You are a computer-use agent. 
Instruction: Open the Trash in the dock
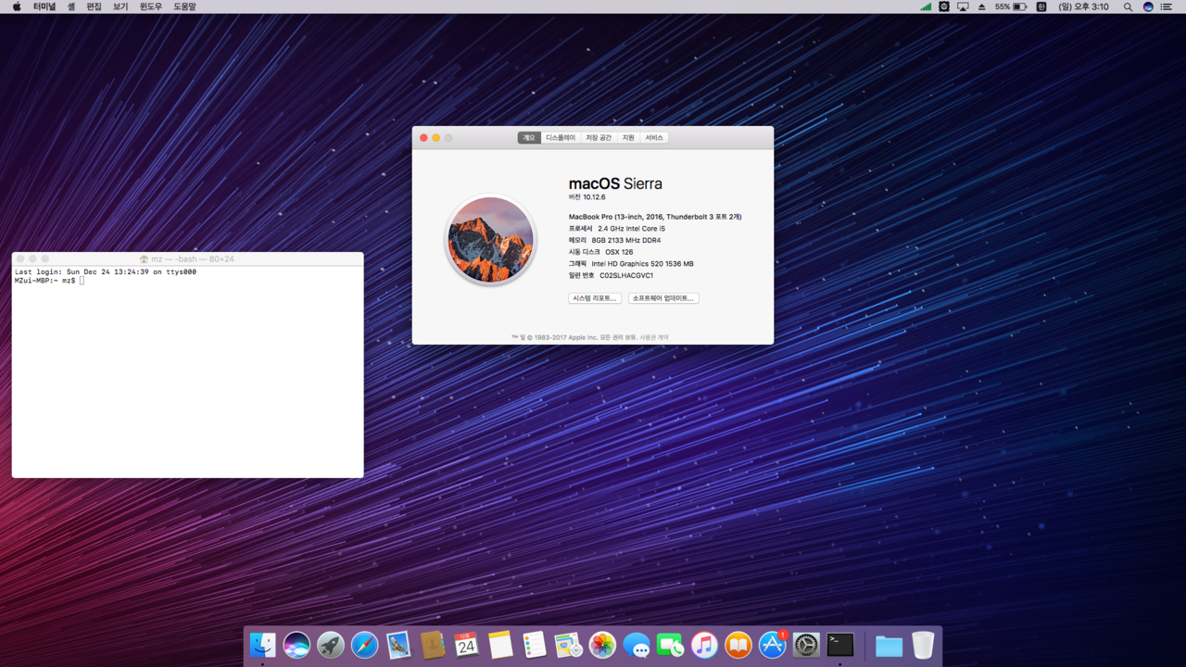tap(923, 645)
